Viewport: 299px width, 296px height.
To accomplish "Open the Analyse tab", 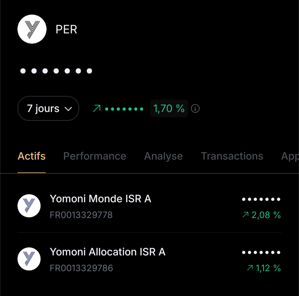I will pos(163,156).
